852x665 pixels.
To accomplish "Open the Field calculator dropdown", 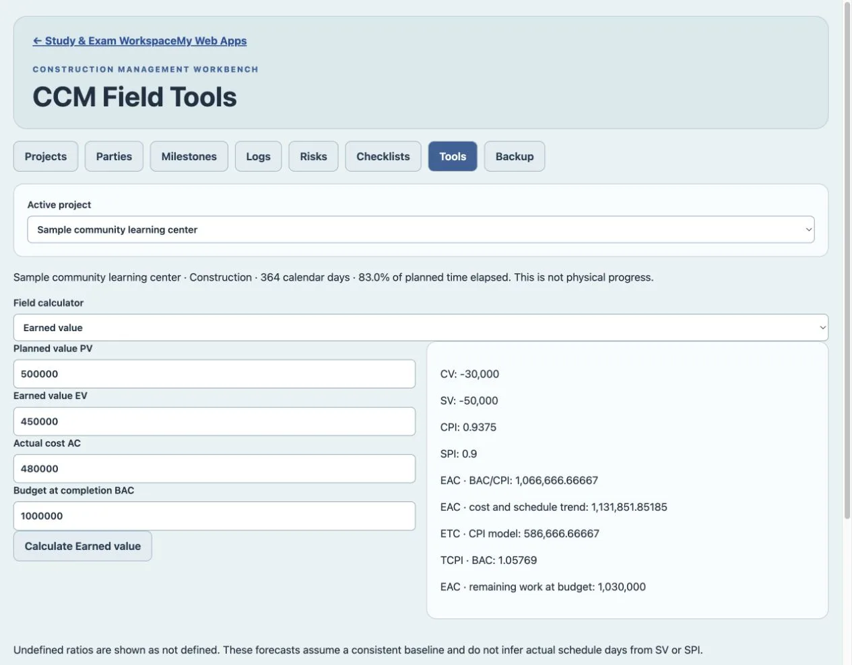I will pyautogui.click(x=421, y=328).
